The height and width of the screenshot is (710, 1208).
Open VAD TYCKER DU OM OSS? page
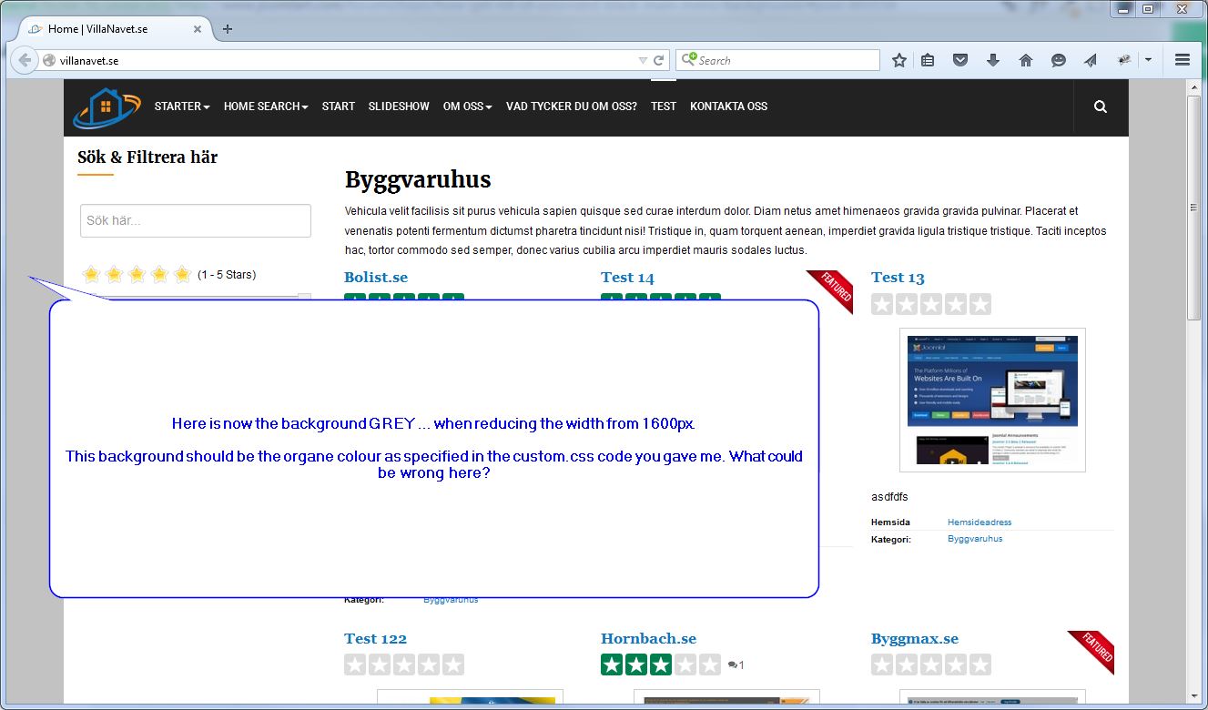[572, 106]
